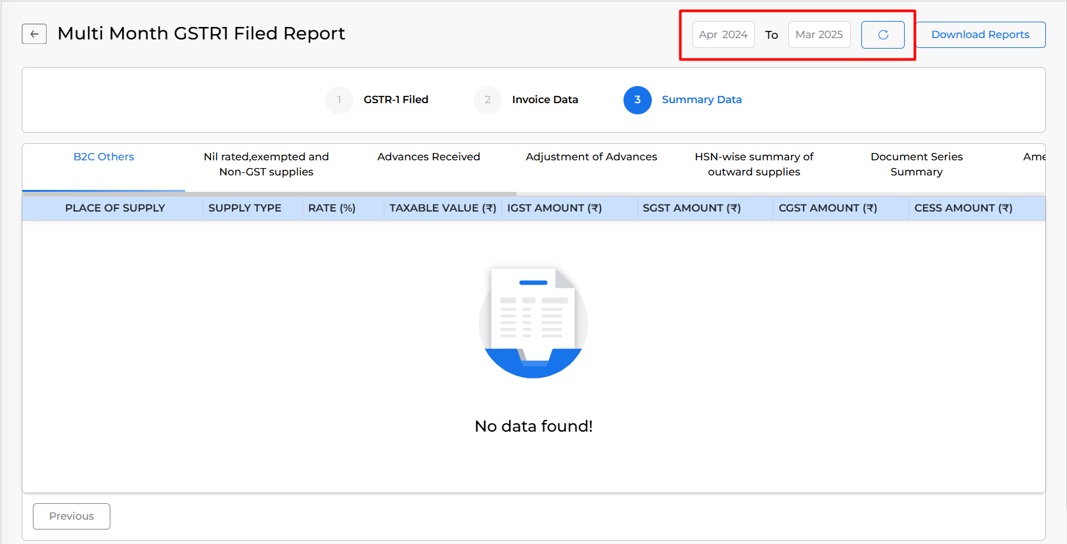This screenshot has height=544, width=1067.
Task: Click the TAXABLE VALUE (₹) column header
Action: 443,208
